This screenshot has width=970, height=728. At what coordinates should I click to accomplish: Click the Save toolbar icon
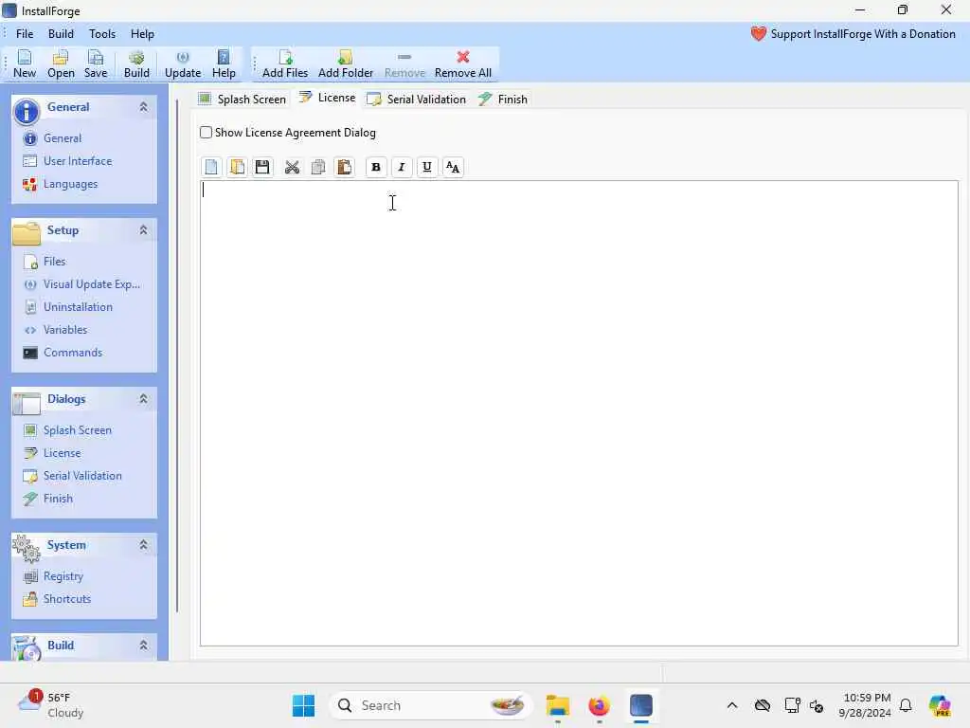96,64
